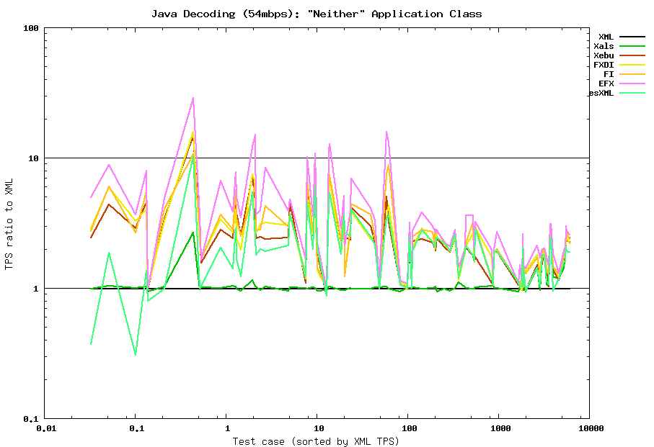Click the Xebu legend entry text
The image size is (654, 447).
click(x=604, y=55)
